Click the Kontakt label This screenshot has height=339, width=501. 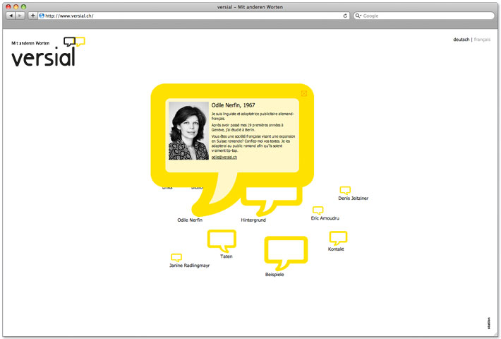tap(336, 249)
